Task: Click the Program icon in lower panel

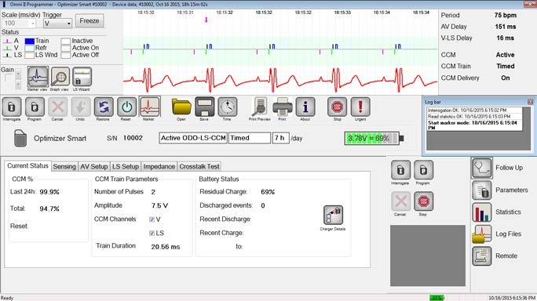Action: click(x=423, y=170)
